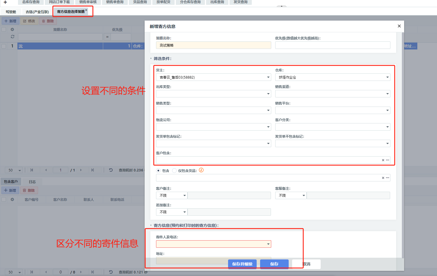Check the checkbox for row 1
This screenshot has width=437, height=276.
click(x=4, y=46)
